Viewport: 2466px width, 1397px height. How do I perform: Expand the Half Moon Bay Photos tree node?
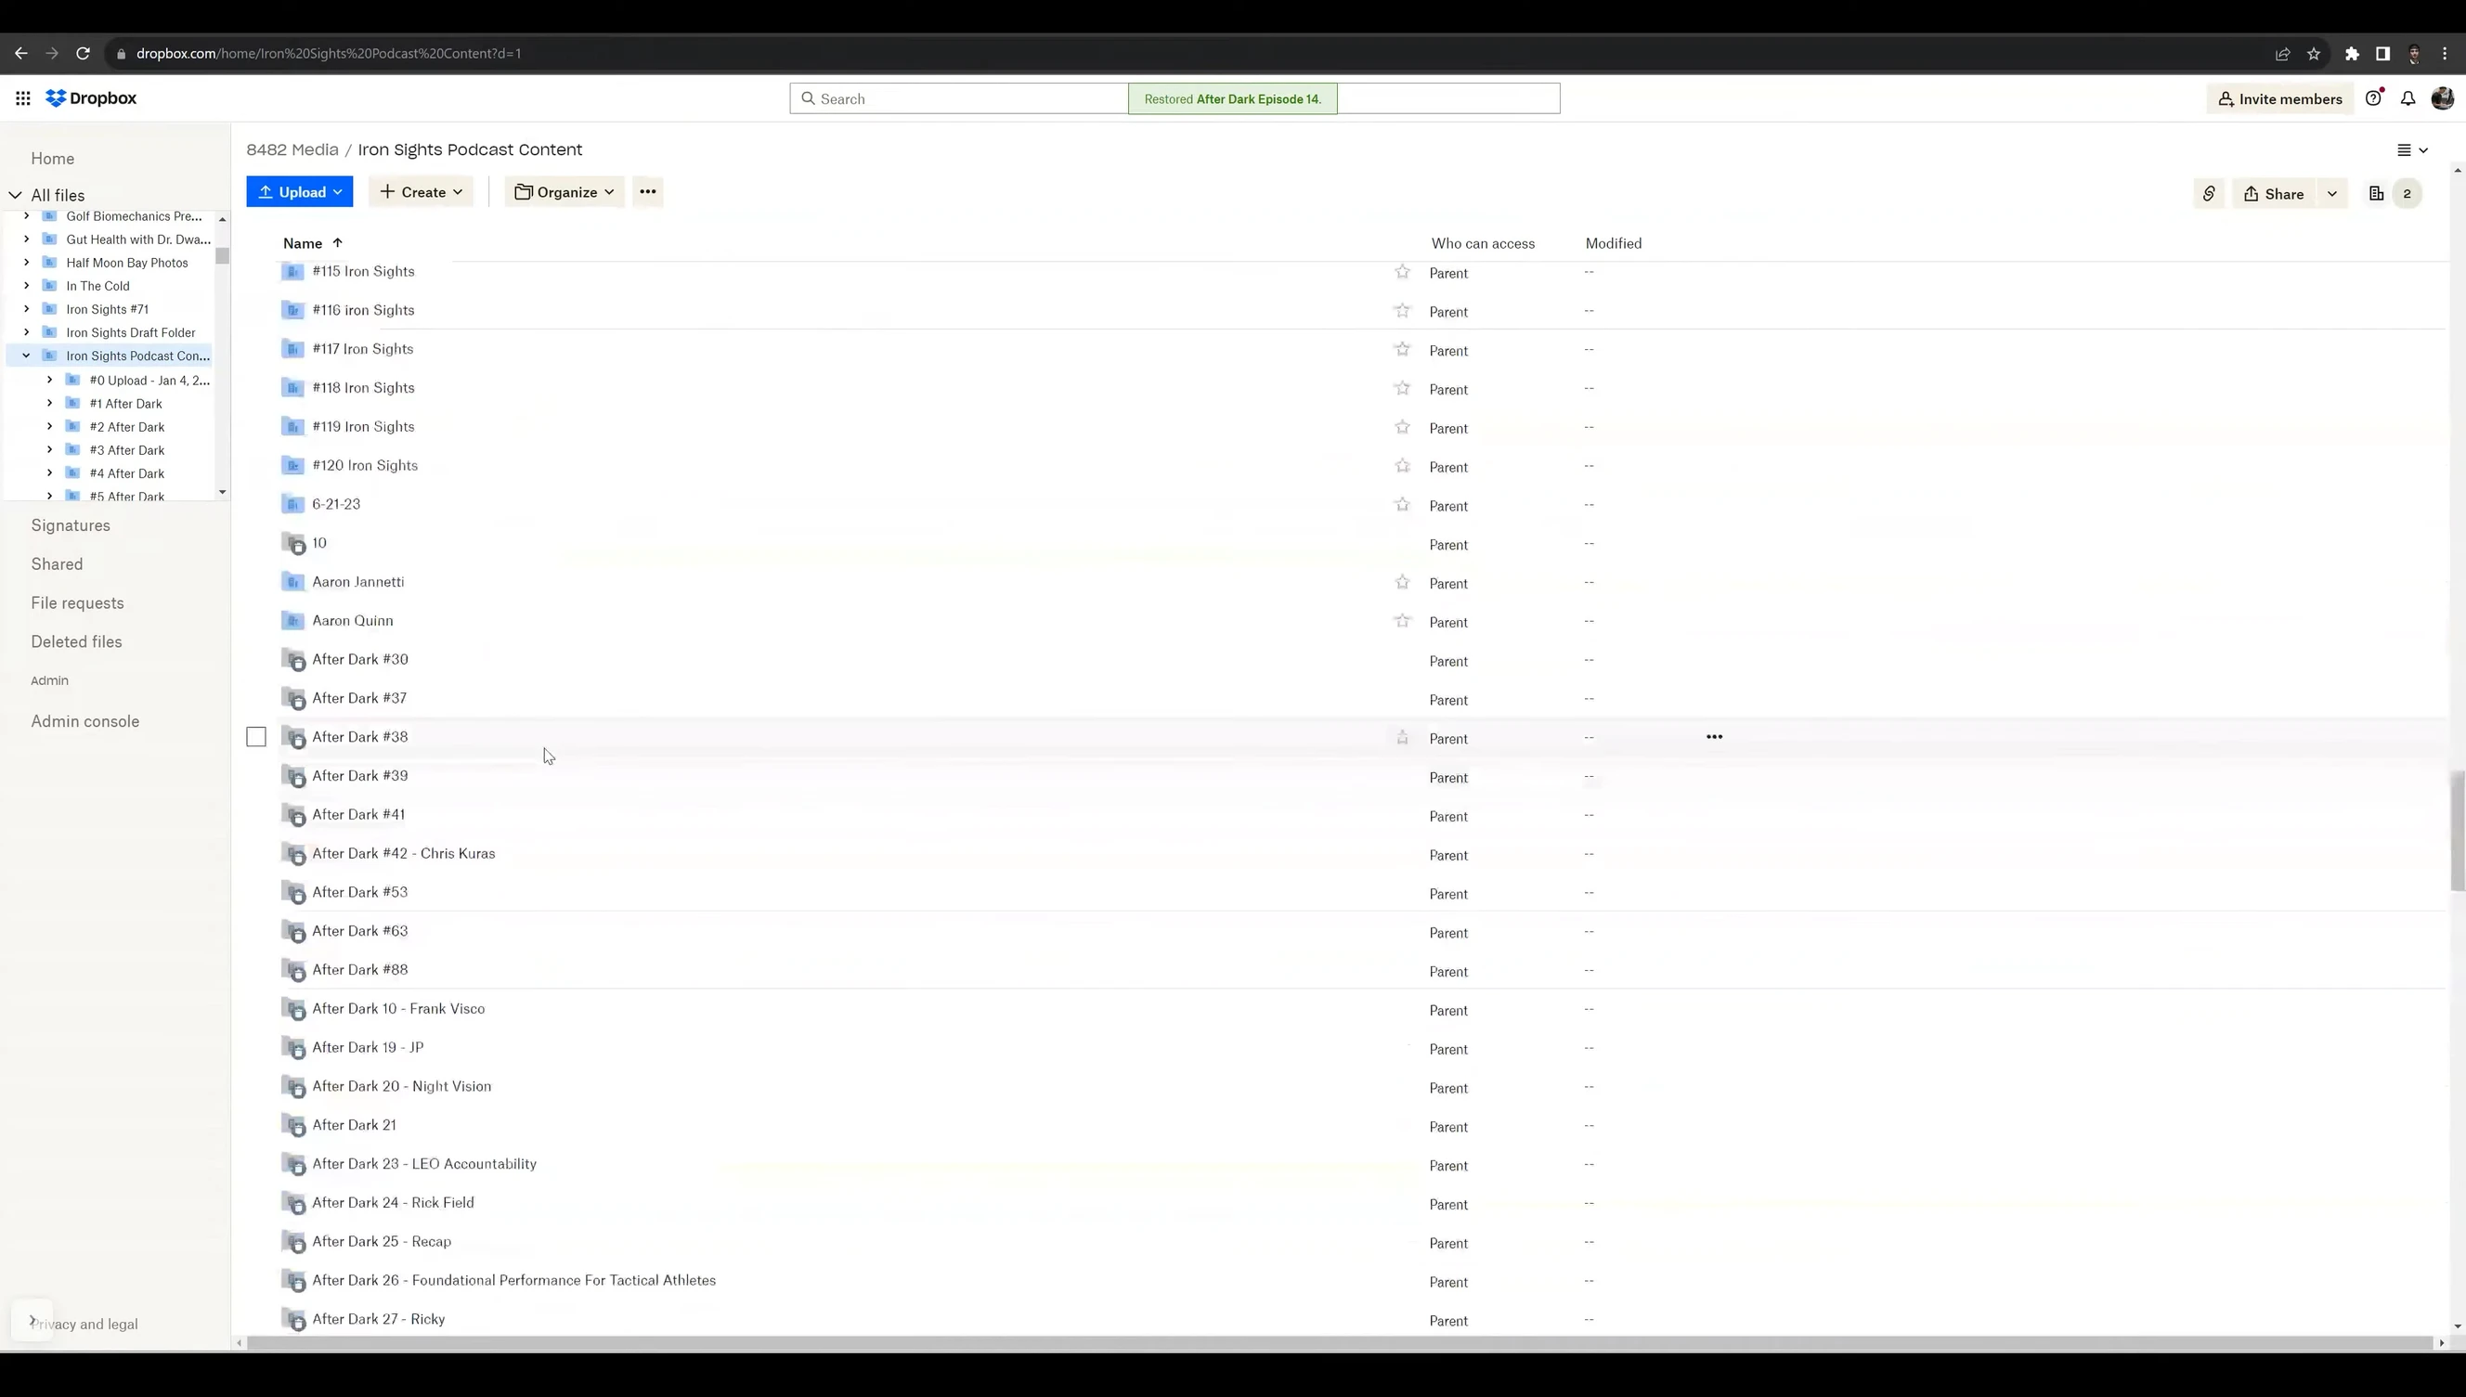26,263
